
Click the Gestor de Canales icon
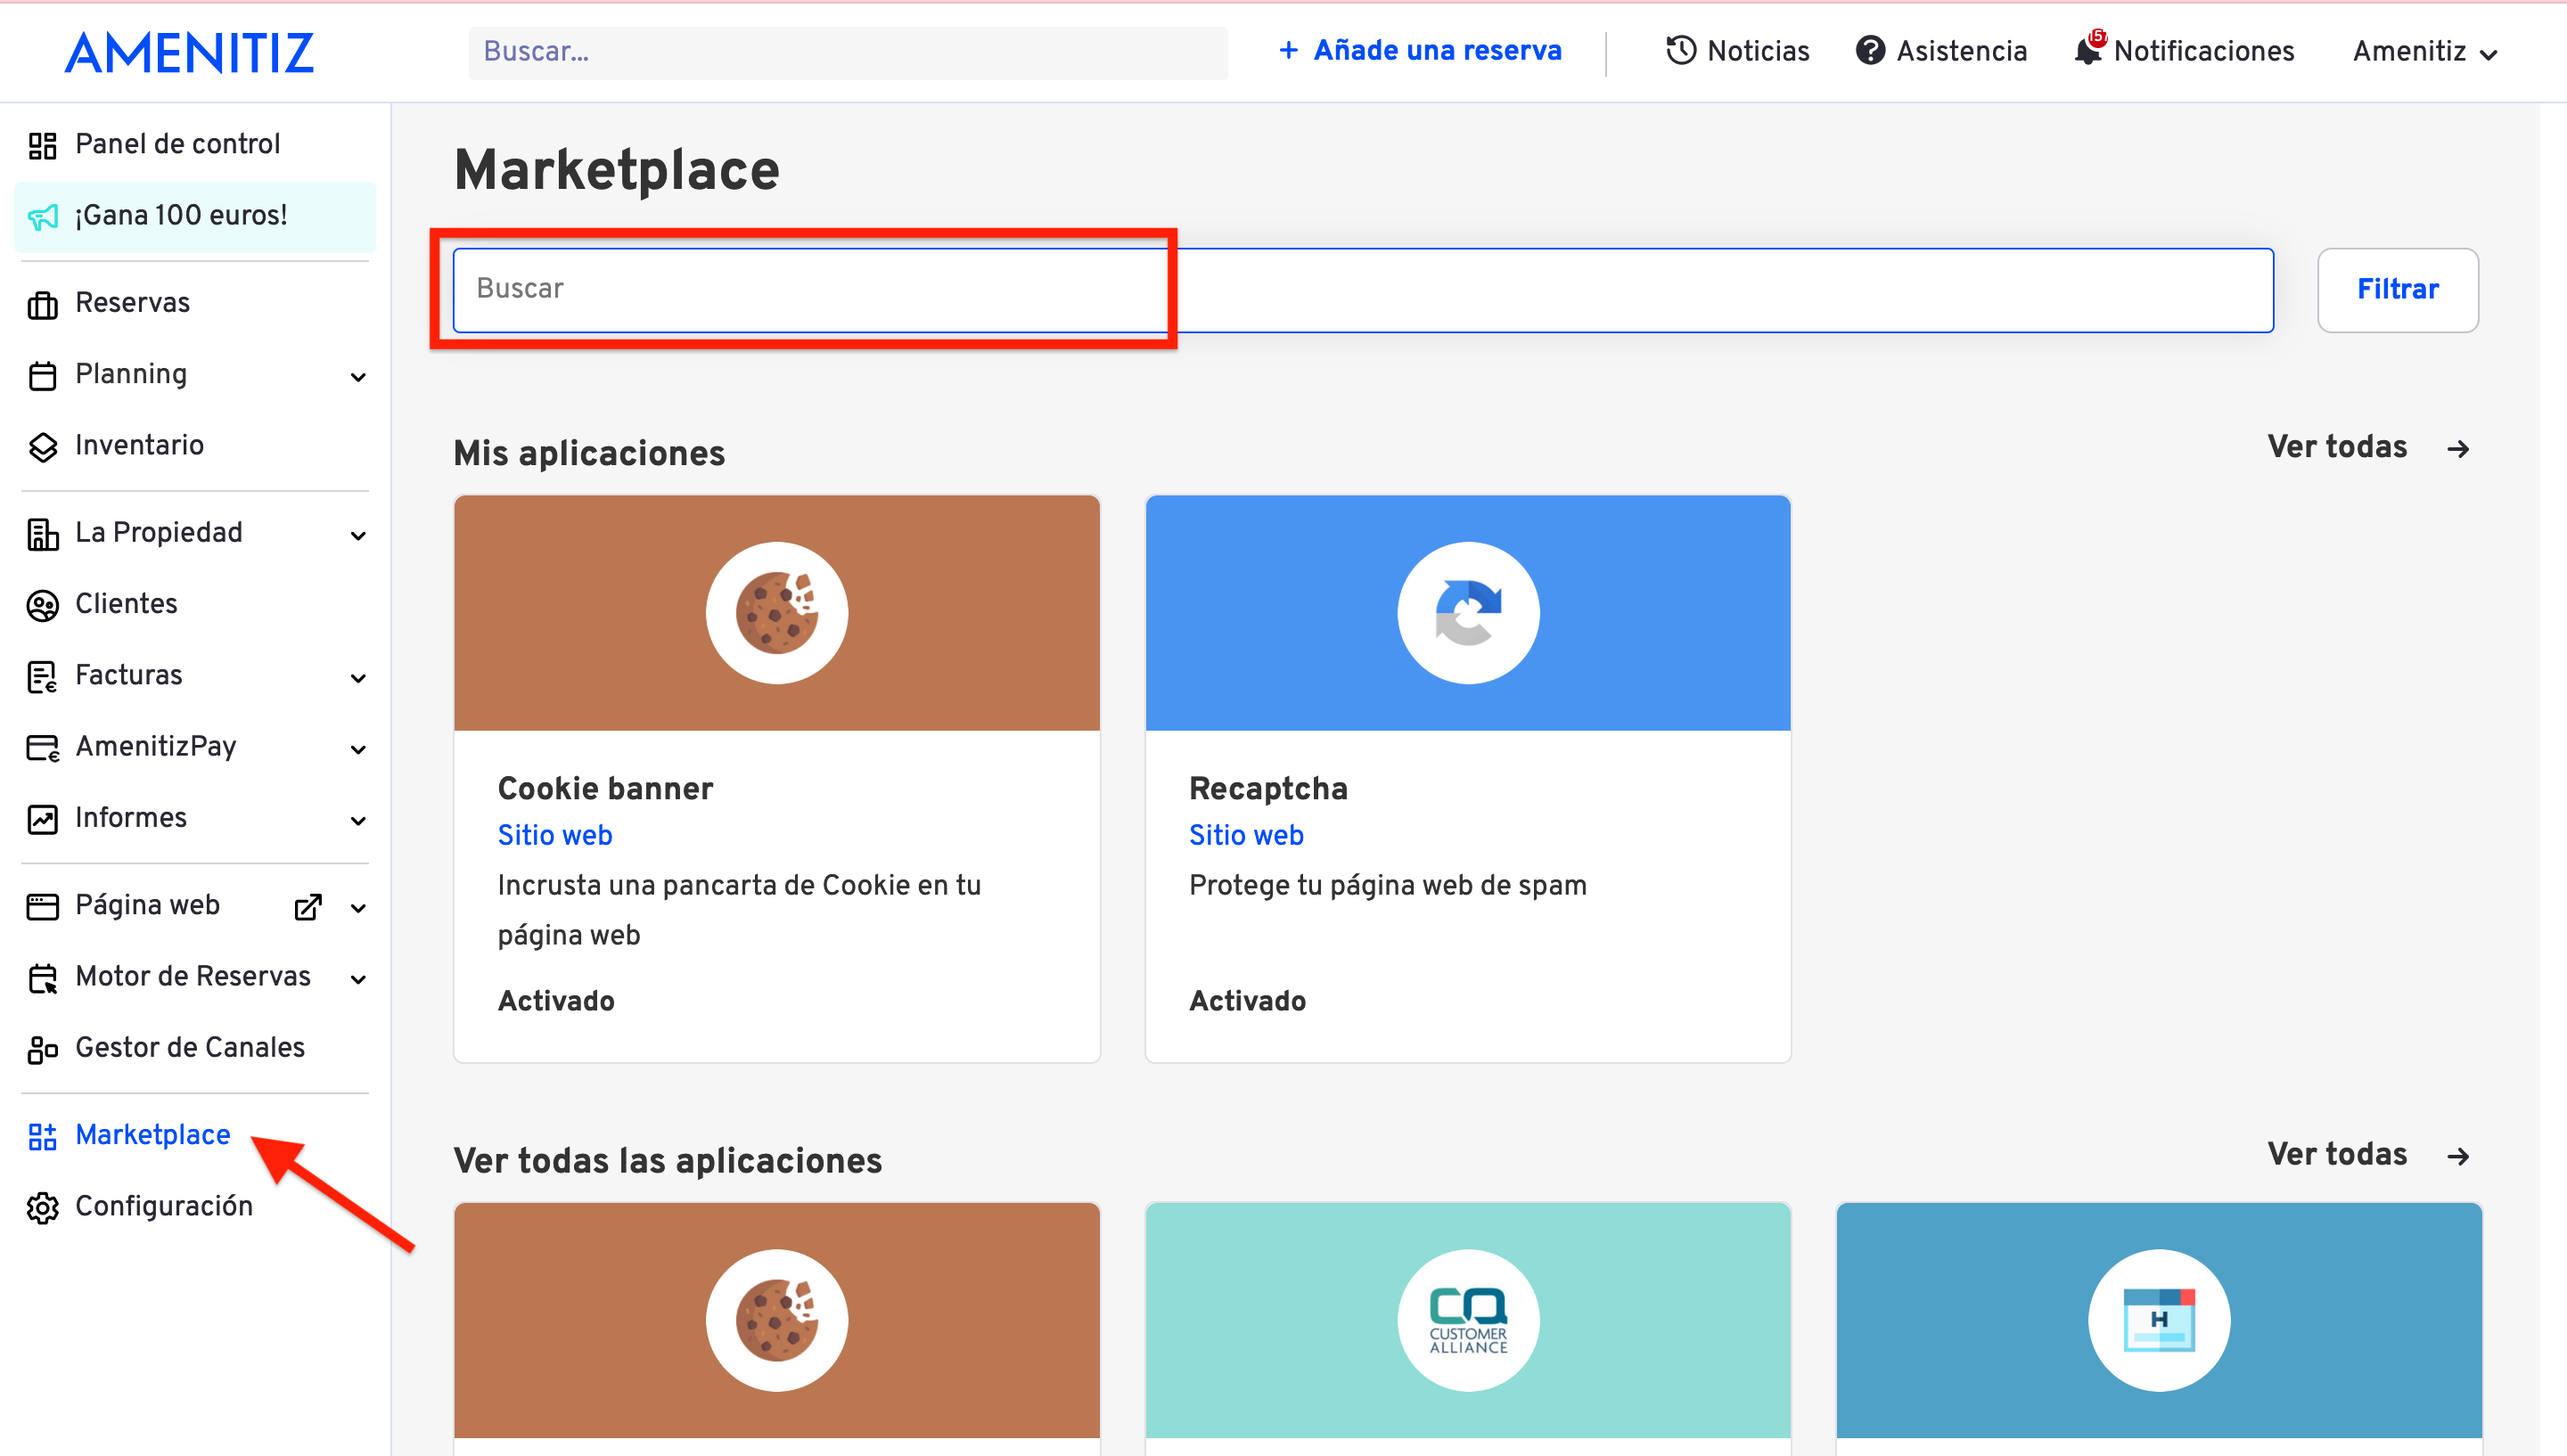[x=42, y=1049]
